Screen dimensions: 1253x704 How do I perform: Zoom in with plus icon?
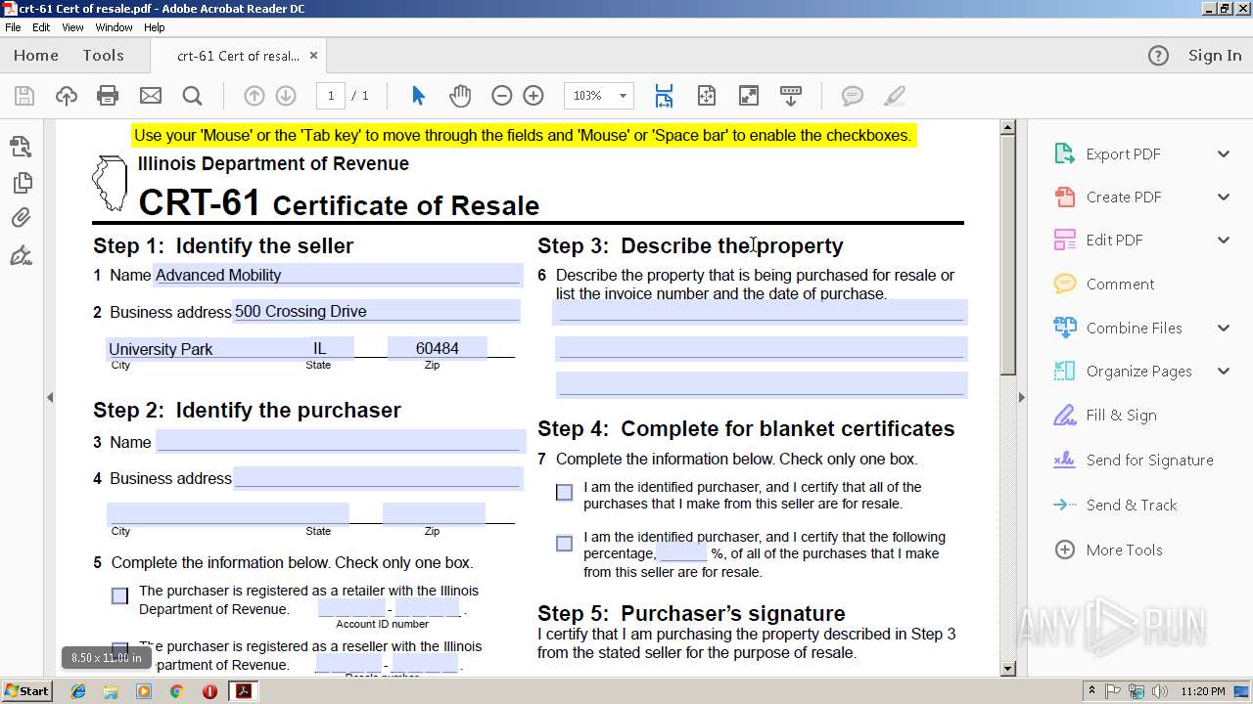tap(534, 95)
